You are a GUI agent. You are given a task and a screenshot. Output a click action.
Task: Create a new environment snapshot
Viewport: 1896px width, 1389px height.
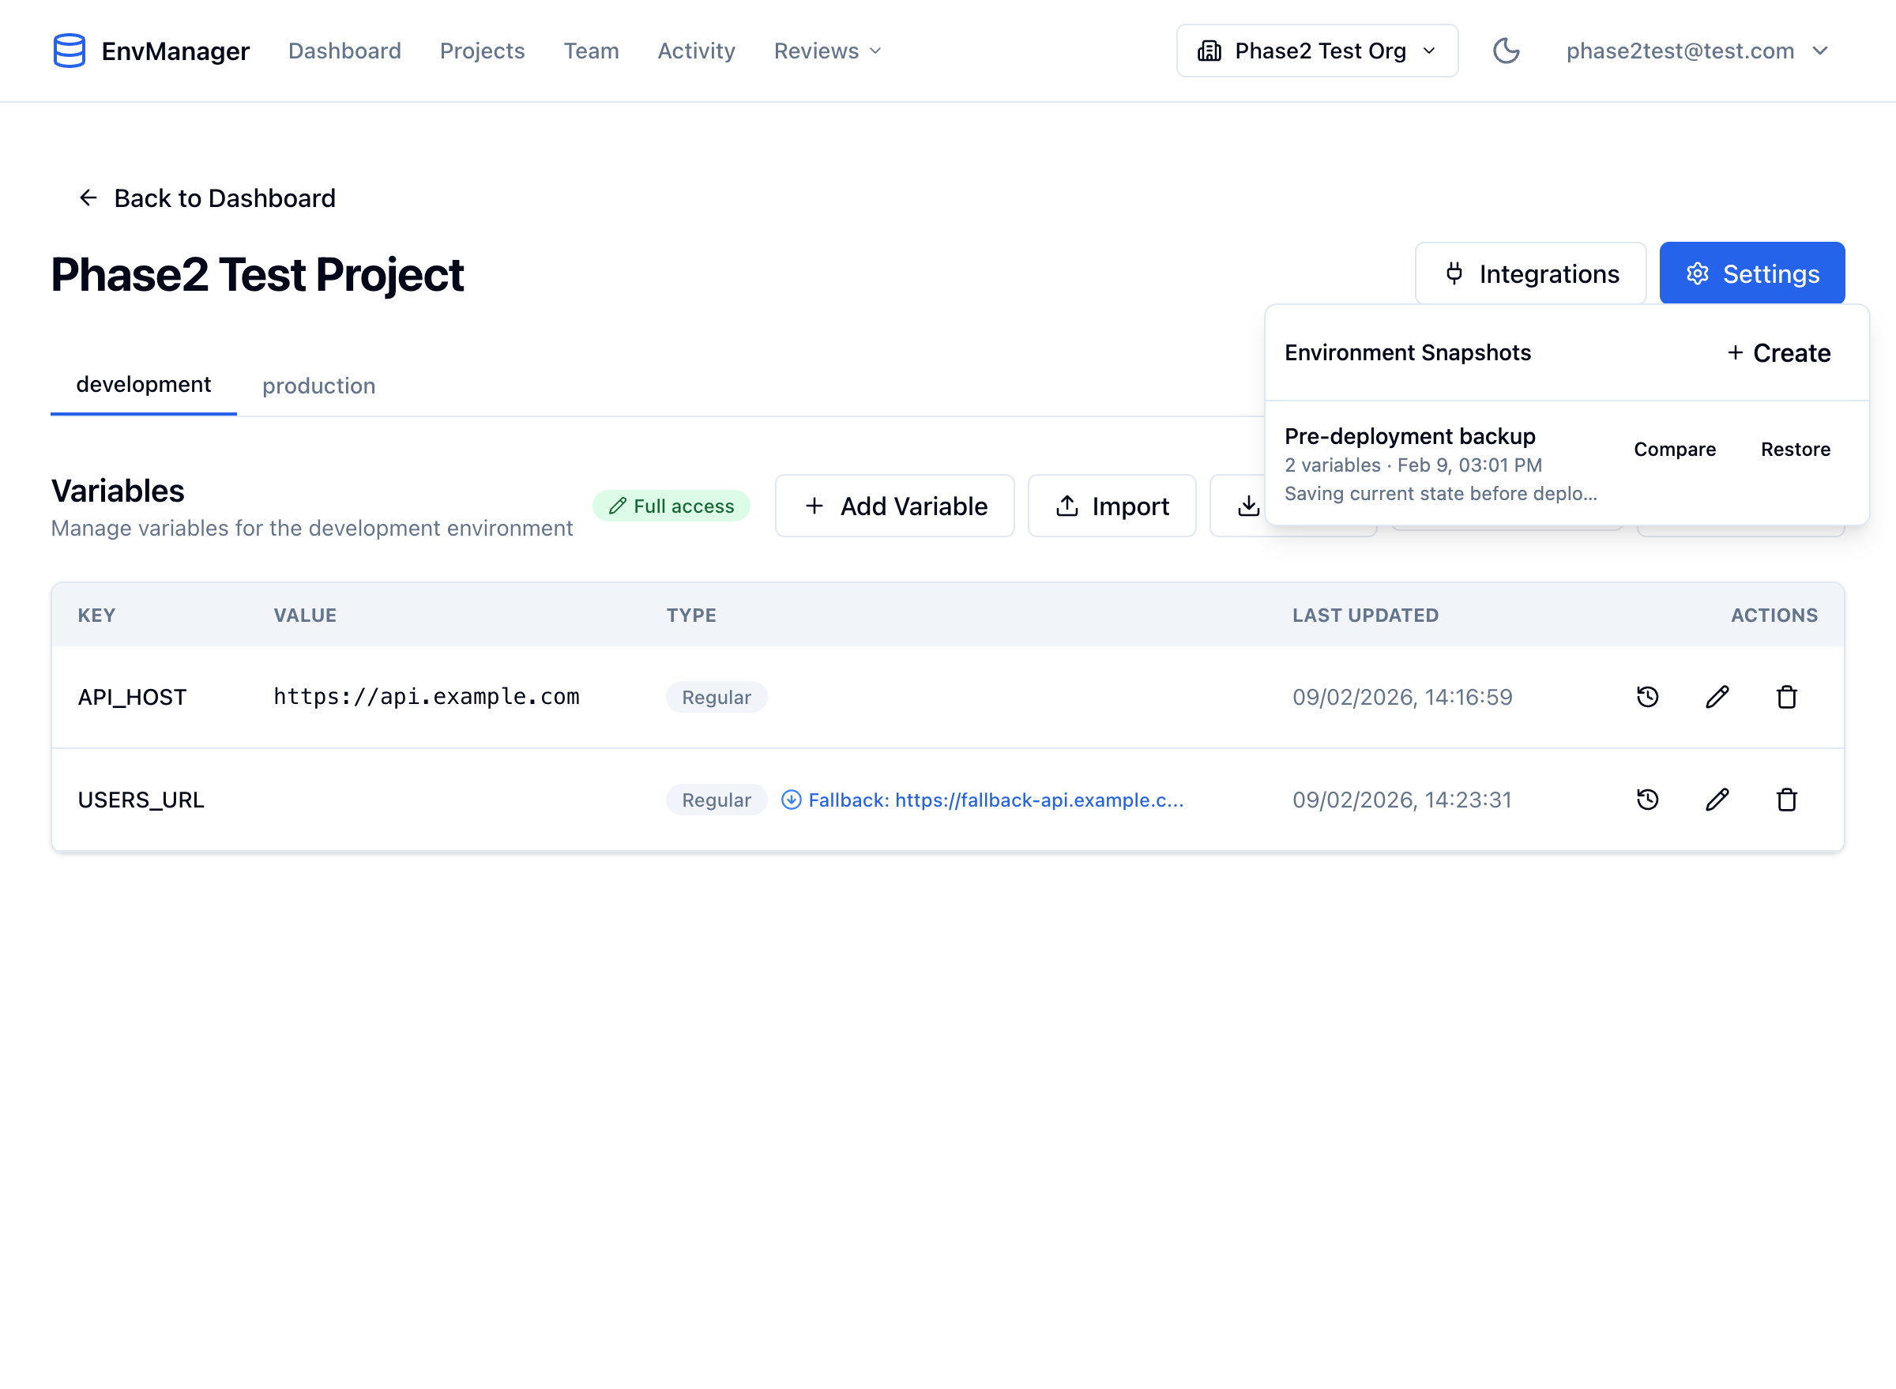coord(1778,353)
